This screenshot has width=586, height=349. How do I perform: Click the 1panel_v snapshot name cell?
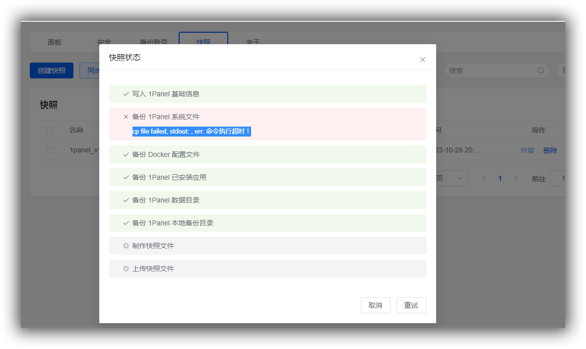[84, 150]
